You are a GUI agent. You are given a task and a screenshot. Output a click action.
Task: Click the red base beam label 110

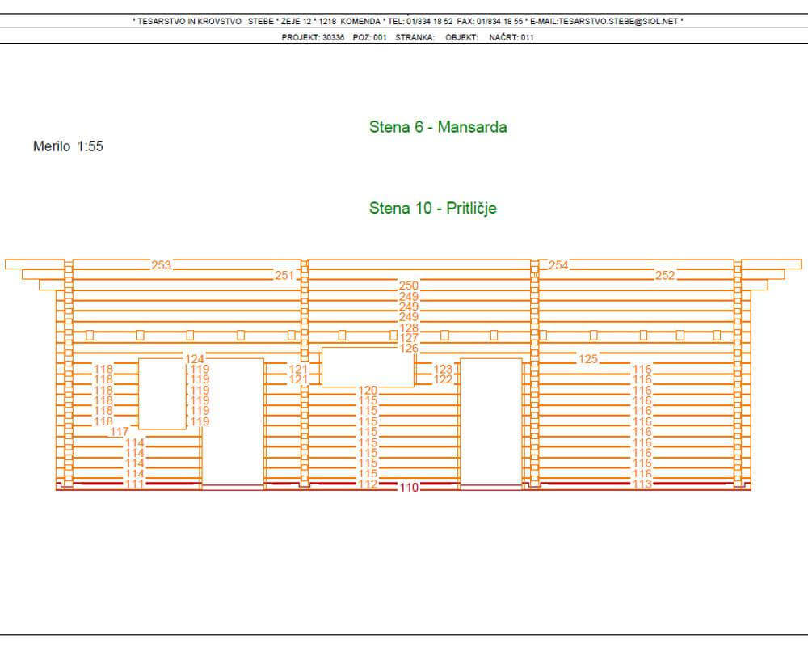pyautogui.click(x=409, y=488)
